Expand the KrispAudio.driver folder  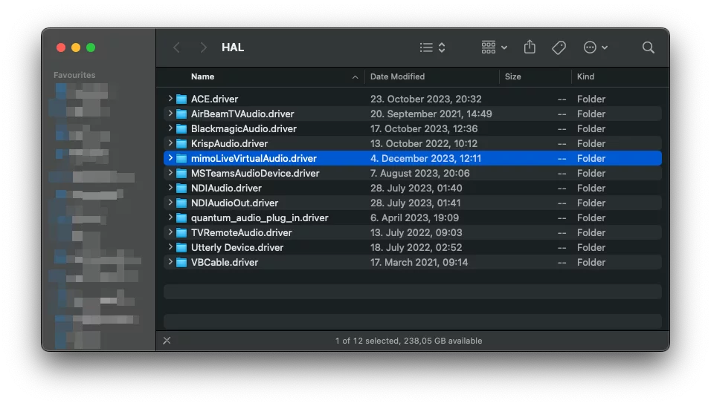[170, 143]
